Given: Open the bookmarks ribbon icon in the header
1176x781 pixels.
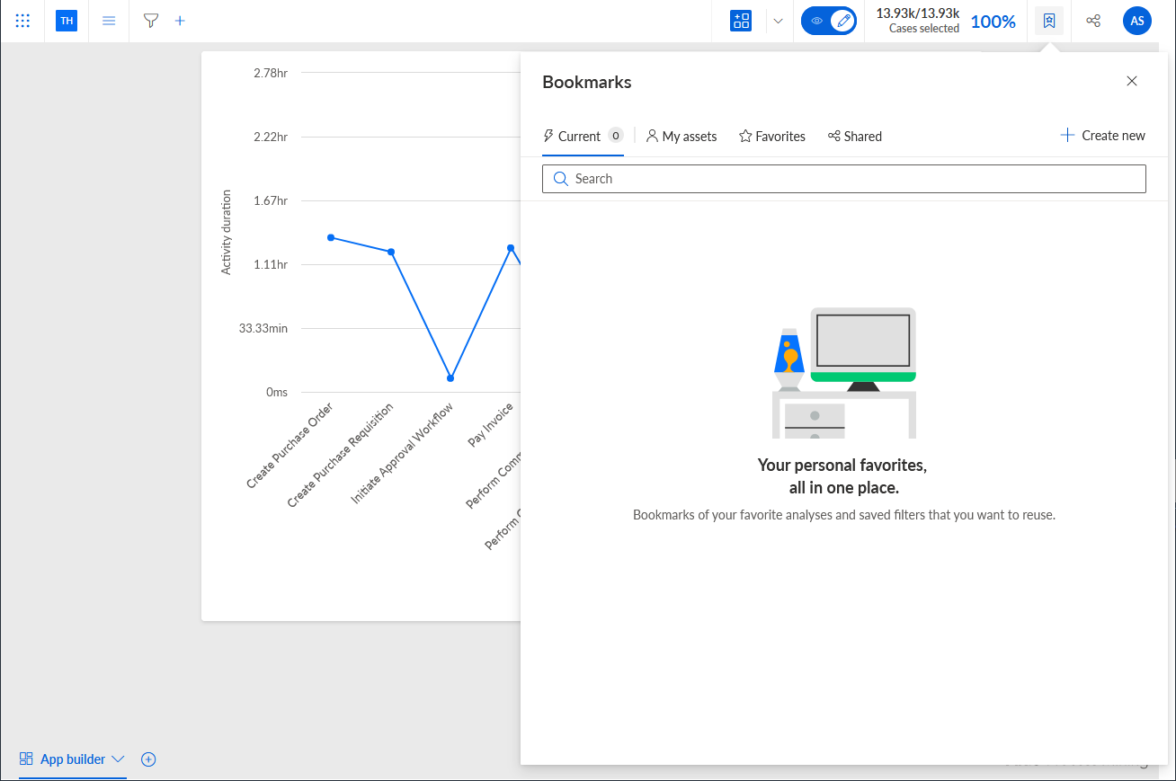Looking at the screenshot, I should point(1049,21).
